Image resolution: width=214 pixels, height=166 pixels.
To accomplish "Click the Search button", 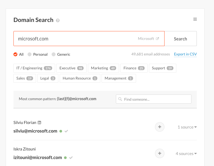I will click(180, 39).
